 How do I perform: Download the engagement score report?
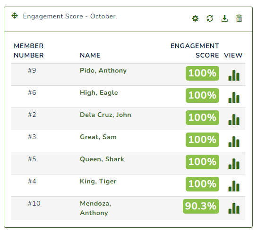point(224,18)
